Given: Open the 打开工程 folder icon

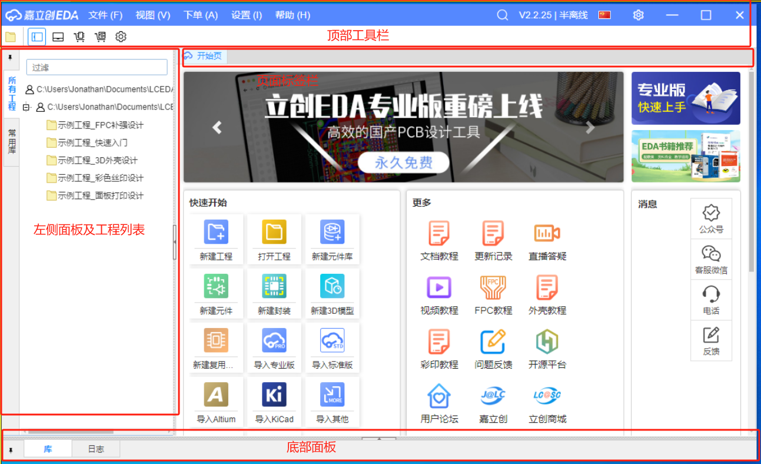Looking at the screenshot, I should click(x=274, y=231).
